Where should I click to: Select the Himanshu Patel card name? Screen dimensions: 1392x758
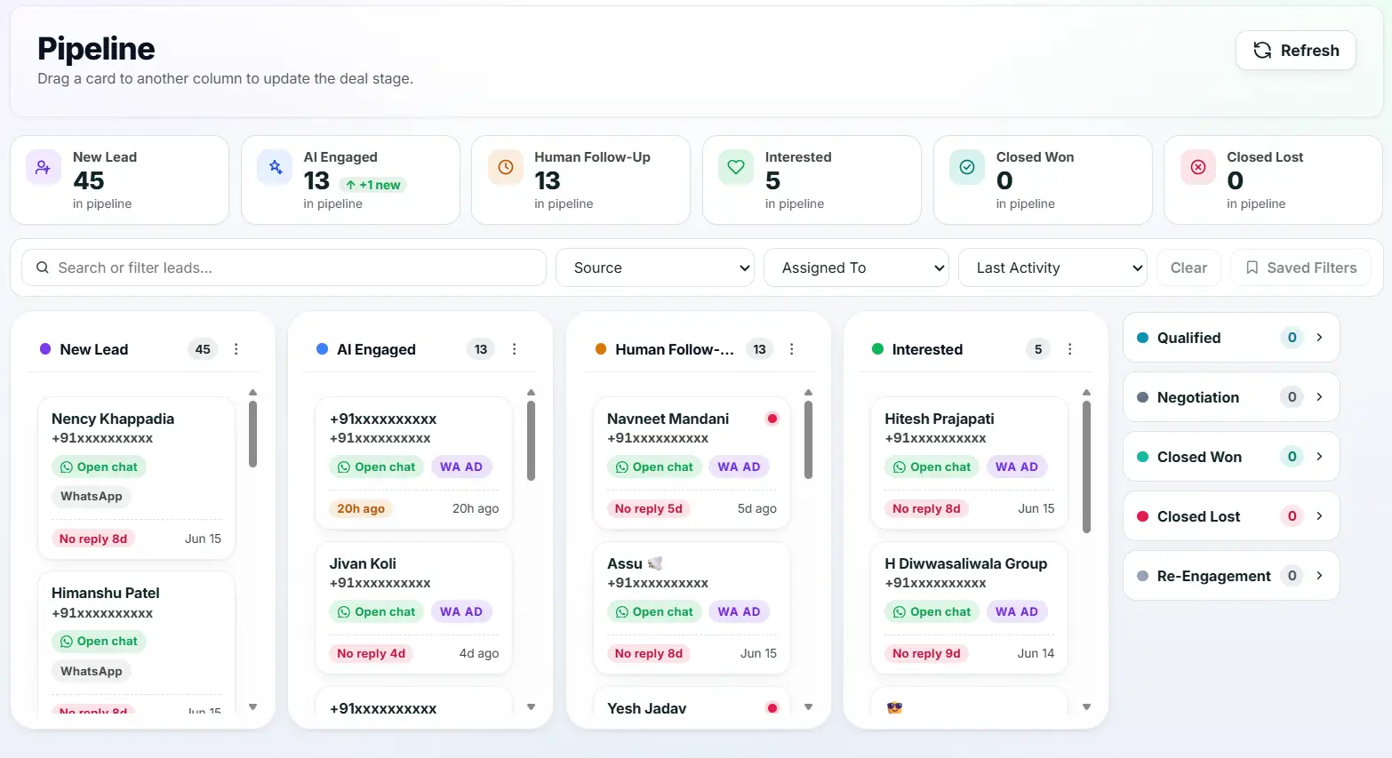106,593
